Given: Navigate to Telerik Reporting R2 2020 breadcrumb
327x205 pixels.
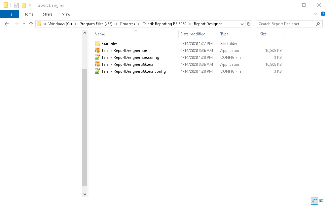Looking at the screenshot, I should pyautogui.click(x=164, y=24).
